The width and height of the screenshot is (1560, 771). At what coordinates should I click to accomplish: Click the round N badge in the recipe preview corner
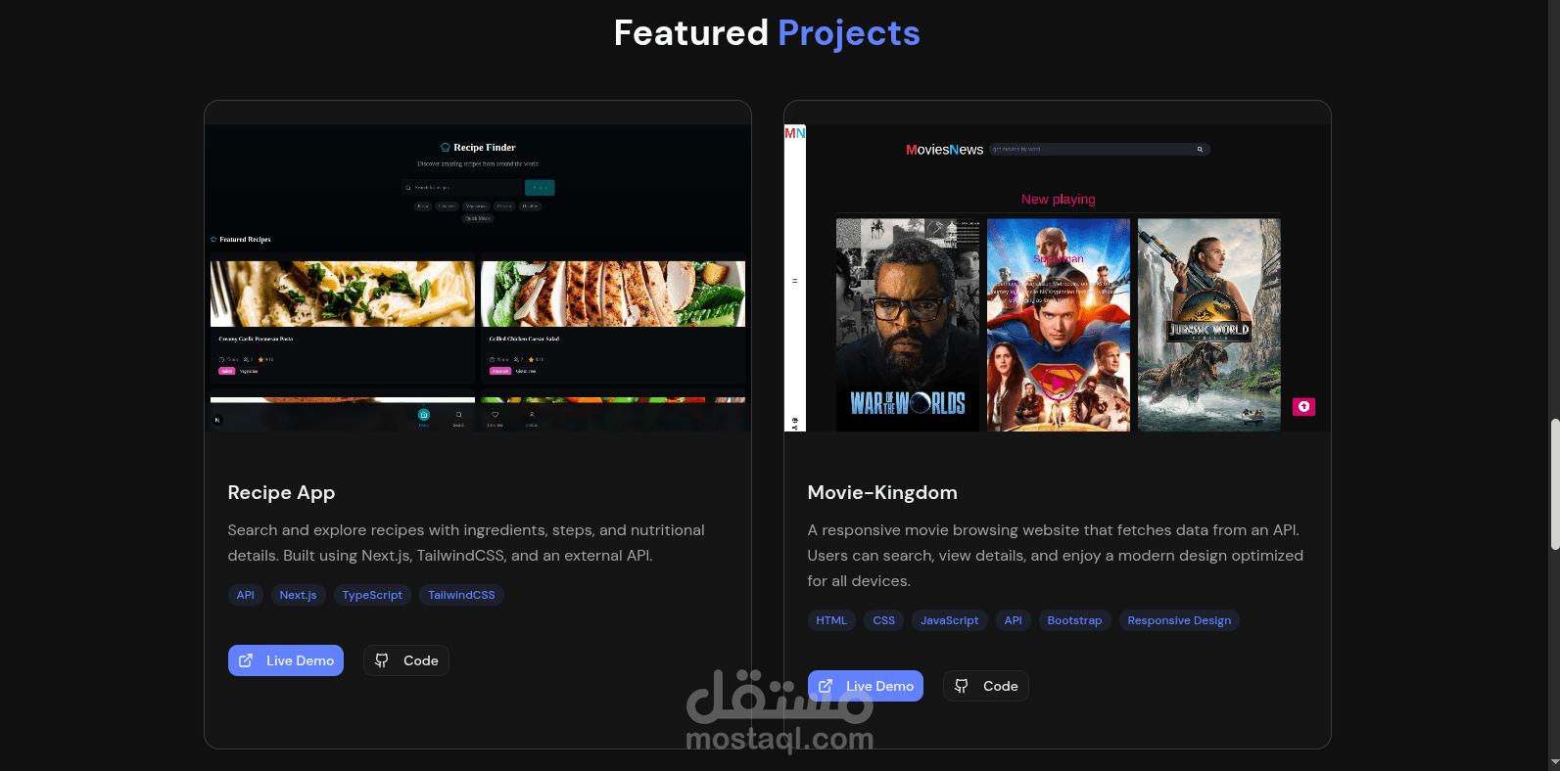[x=217, y=420]
